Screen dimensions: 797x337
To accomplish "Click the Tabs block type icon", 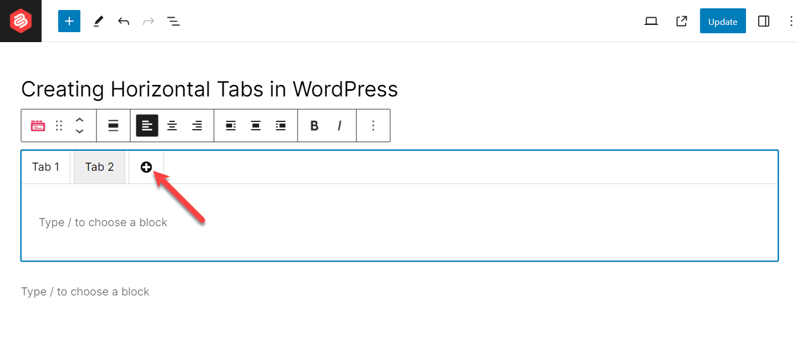I will [x=38, y=126].
